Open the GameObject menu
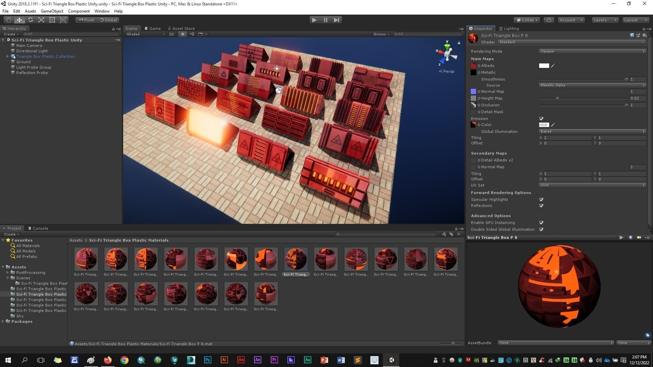 tap(52, 11)
